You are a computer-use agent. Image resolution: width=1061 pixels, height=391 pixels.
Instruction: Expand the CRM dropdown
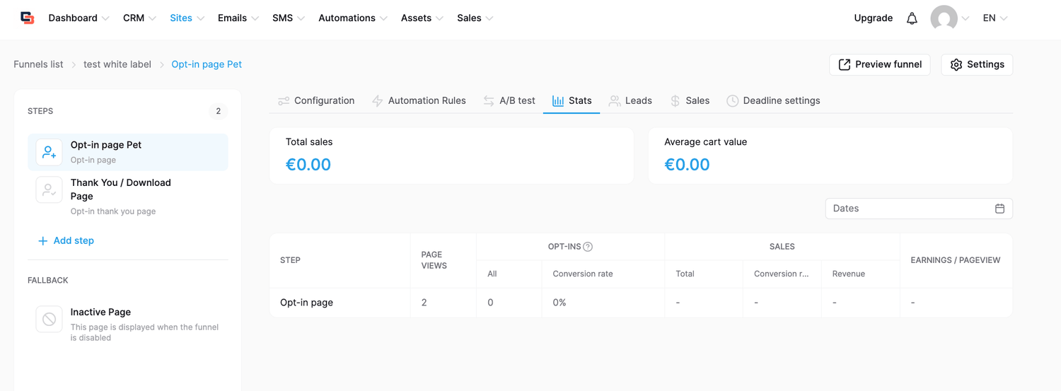[x=139, y=18]
